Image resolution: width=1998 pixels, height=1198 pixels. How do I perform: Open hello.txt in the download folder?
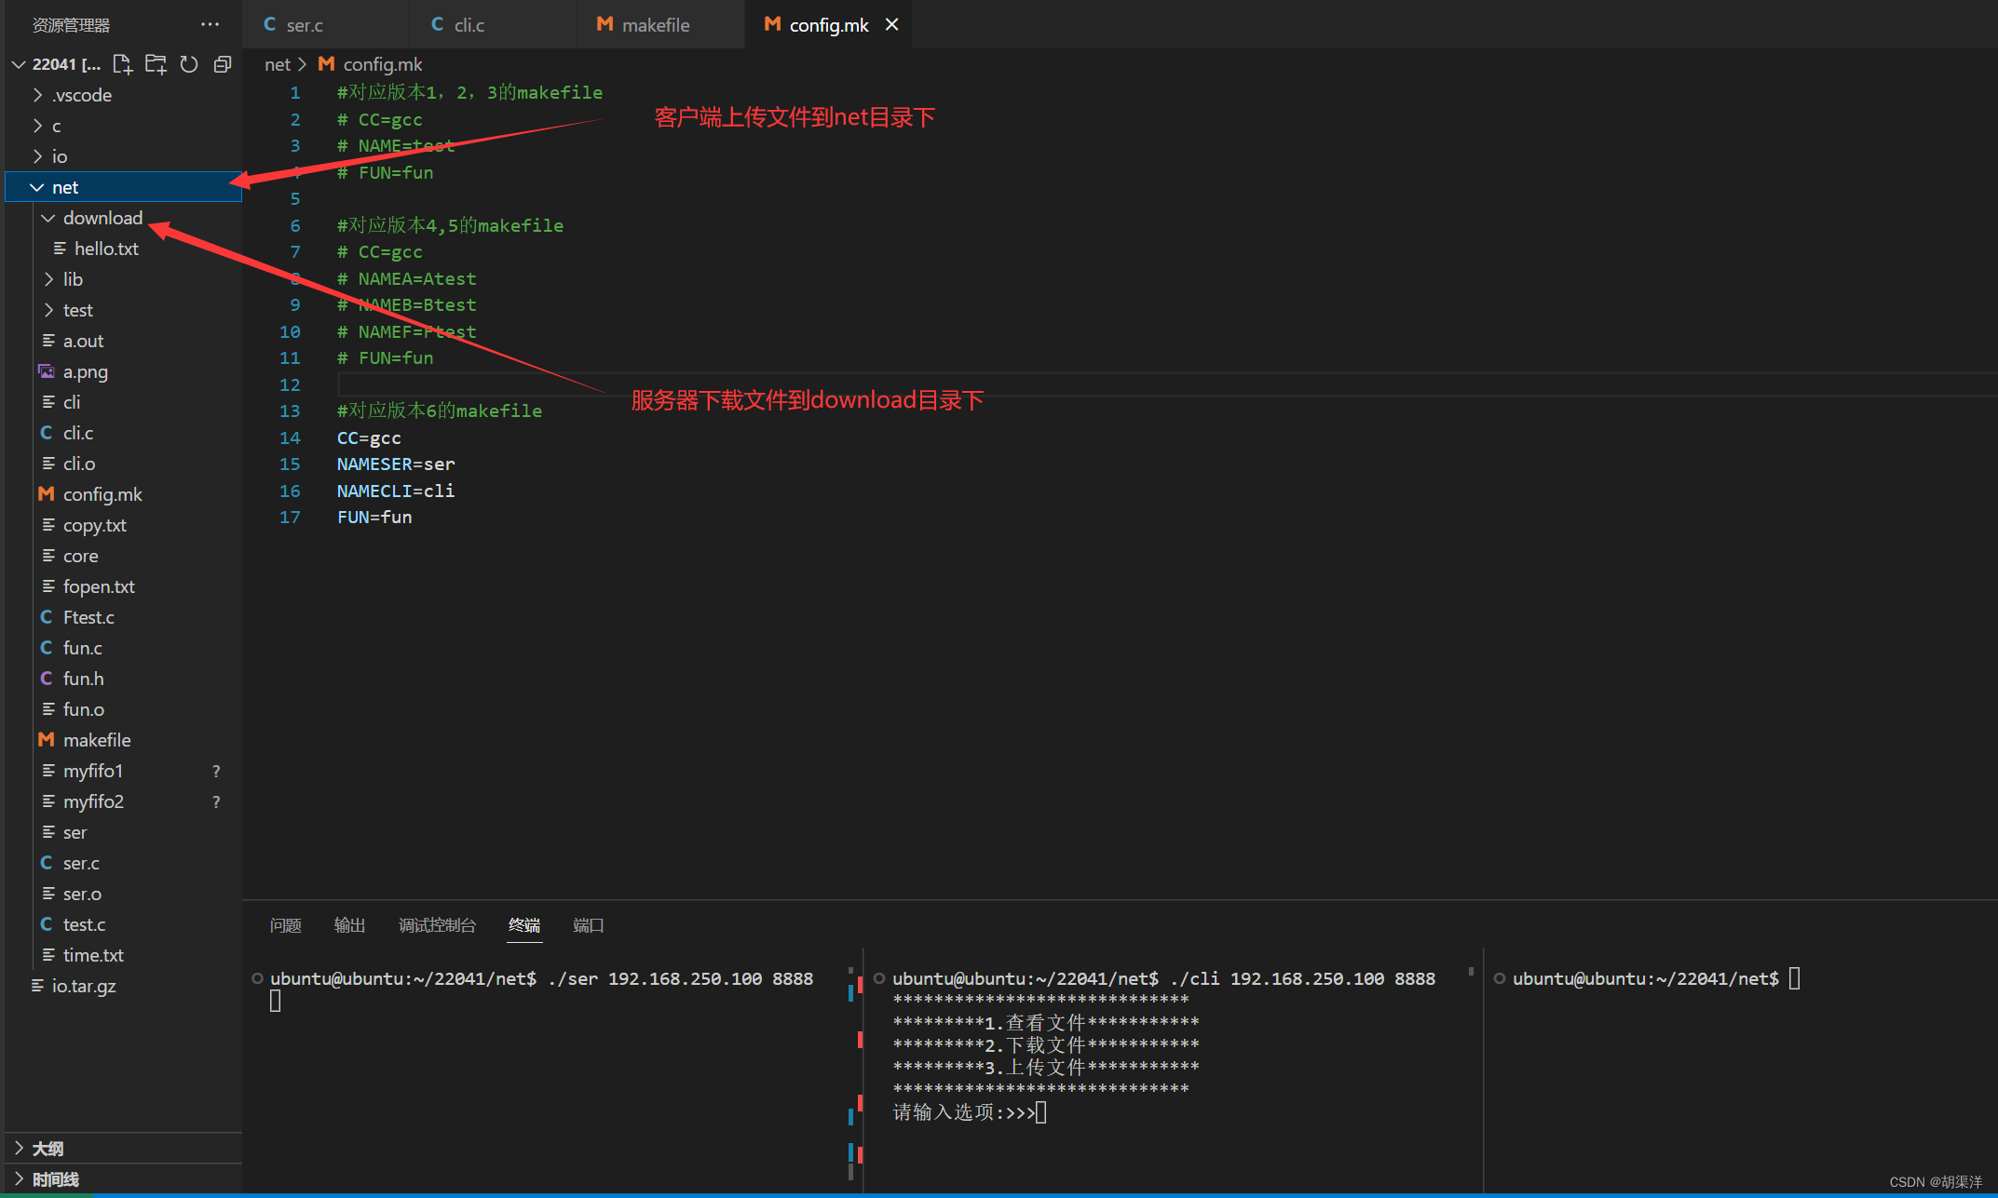106,249
